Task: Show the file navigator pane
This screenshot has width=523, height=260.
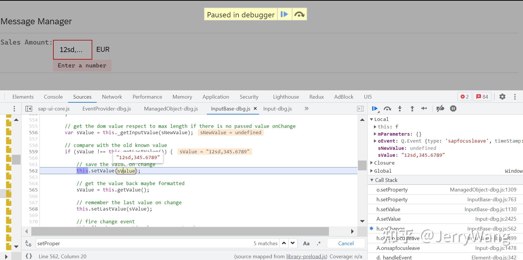Action: 28,109
